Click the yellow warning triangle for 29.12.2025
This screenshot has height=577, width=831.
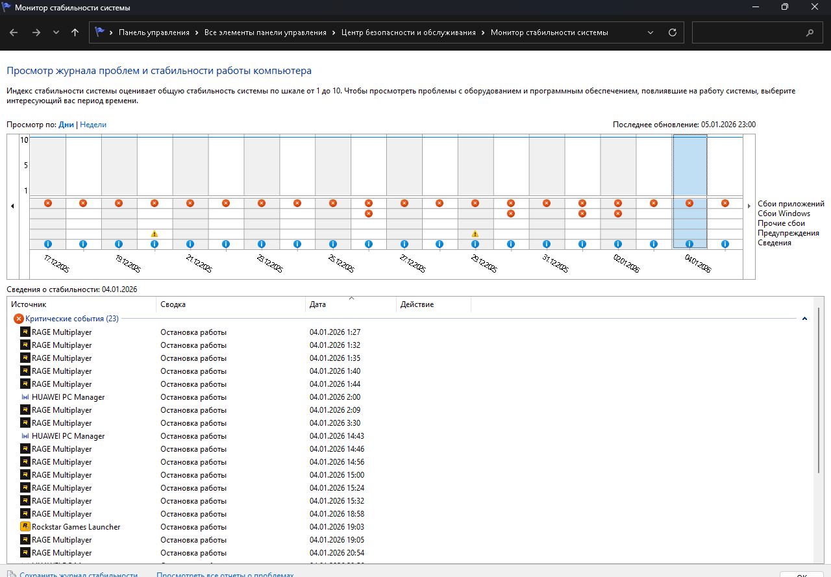[475, 234]
